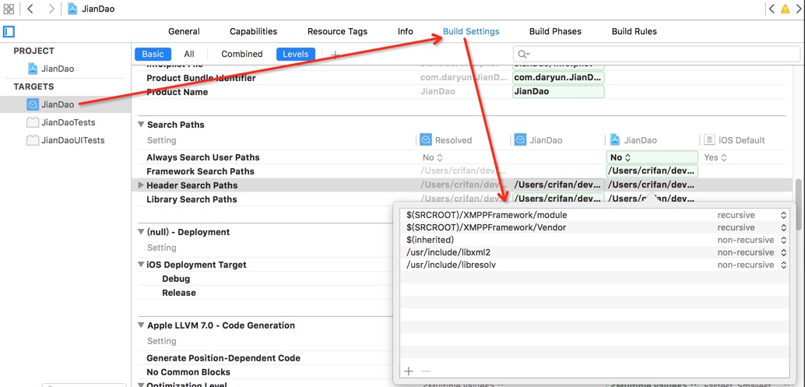Open the Build Phases tab

(554, 32)
